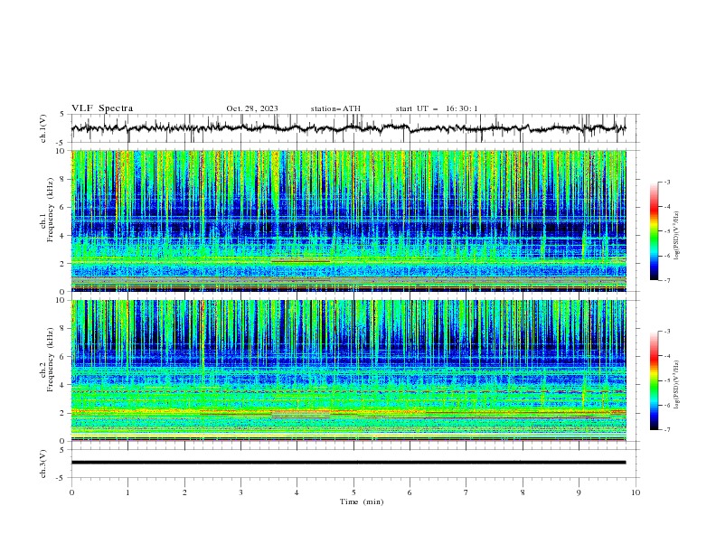Click inside the ch.2 spectrogram panel
Viewport: 716px width, 553px height.
(x=348, y=370)
